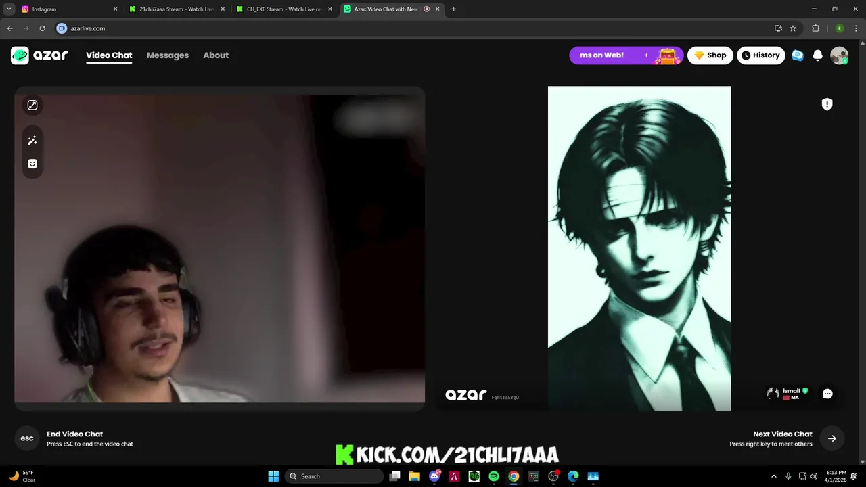The image size is (866, 487).
Task: Click the expand local video icon
Action: [32, 105]
